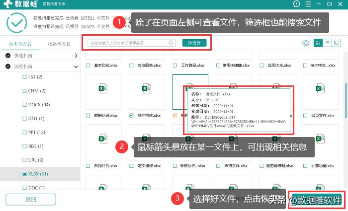Switch to the 按路径查看 tab
This screenshot has width=348, height=211.
tap(59, 44)
